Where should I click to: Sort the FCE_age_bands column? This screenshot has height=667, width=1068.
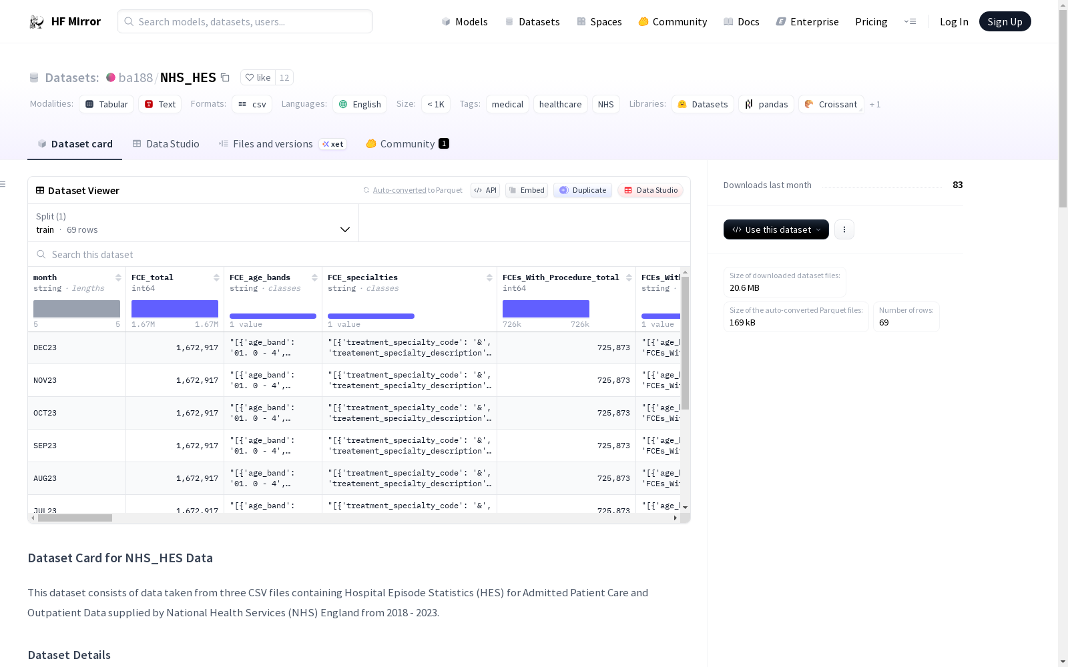(x=314, y=277)
